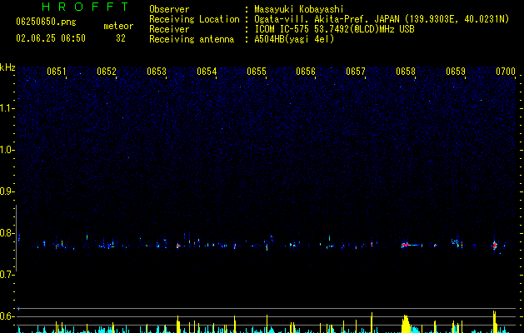The width and height of the screenshot is (524, 333).
Task: Click the date stamp 02.06.25 06:50
Action: pyautogui.click(x=51, y=38)
